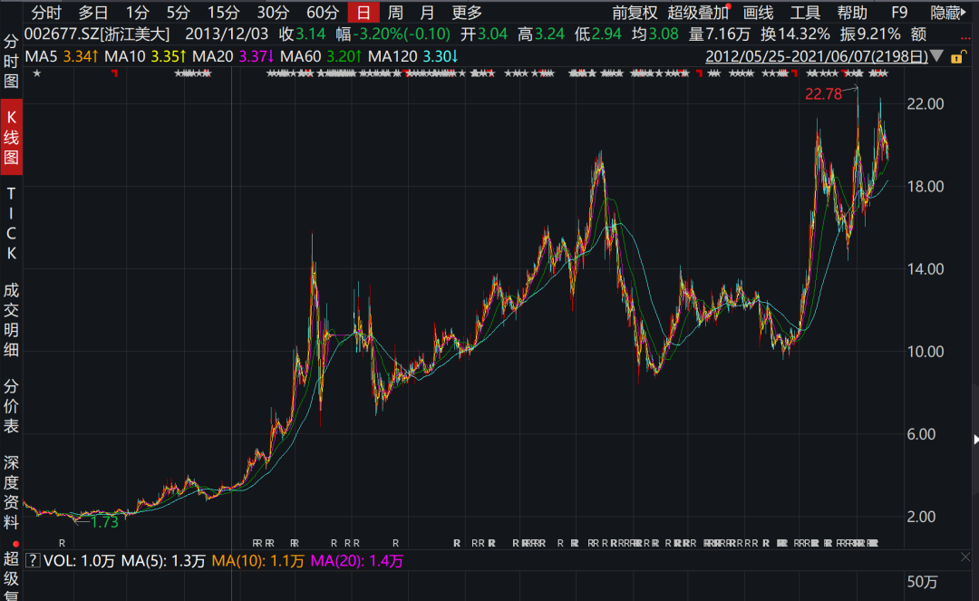This screenshot has height=601, width=979.
Task: Select the 1分 interval tab
Action: (x=138, y=13)
